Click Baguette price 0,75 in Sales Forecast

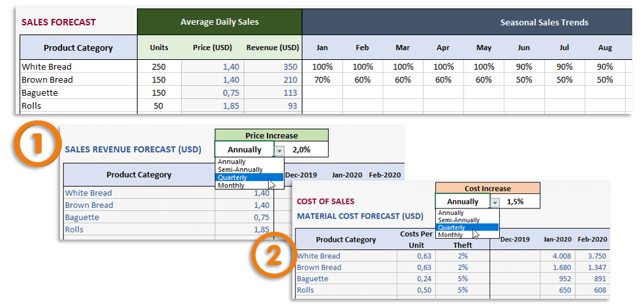213,92
